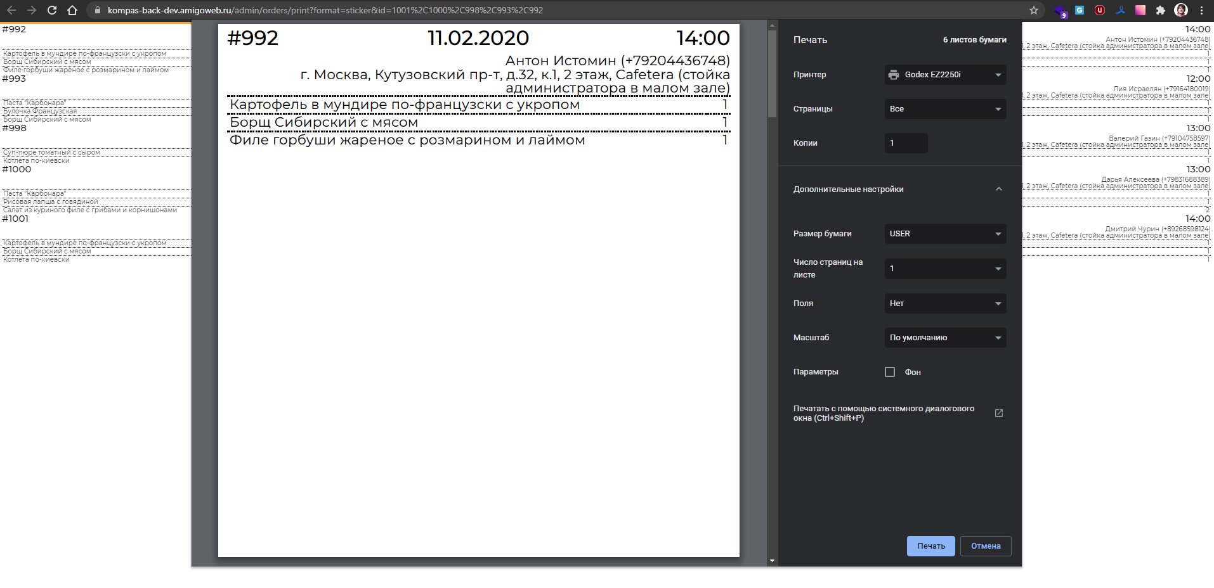Open the Масштаб scale dropdown
1214x588 pixels.
(945, 338)
